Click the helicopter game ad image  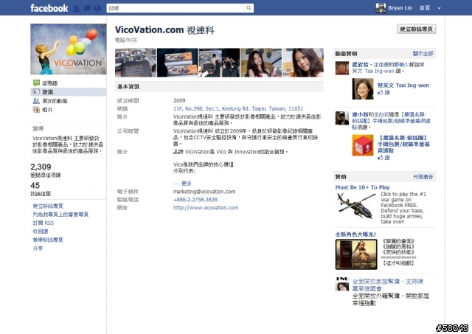coord(356,206)
